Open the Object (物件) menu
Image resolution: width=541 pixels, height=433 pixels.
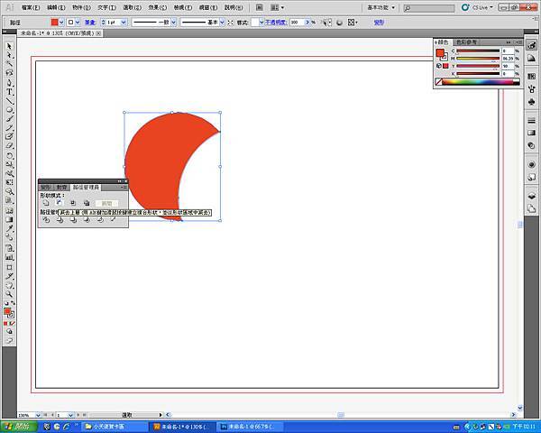(82, 7)
